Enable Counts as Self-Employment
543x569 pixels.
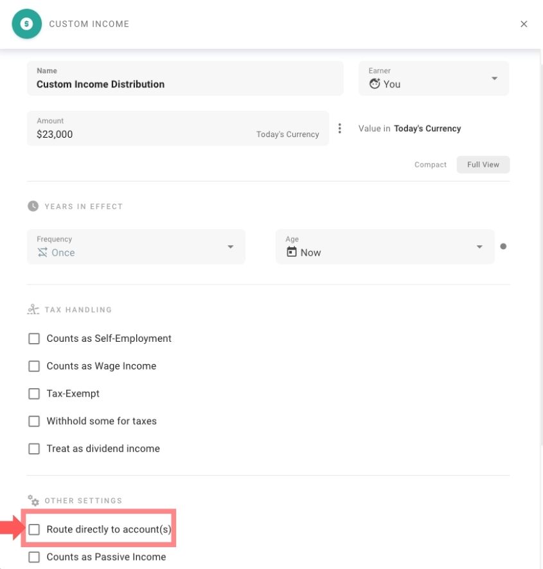click(x=34, y=338)
